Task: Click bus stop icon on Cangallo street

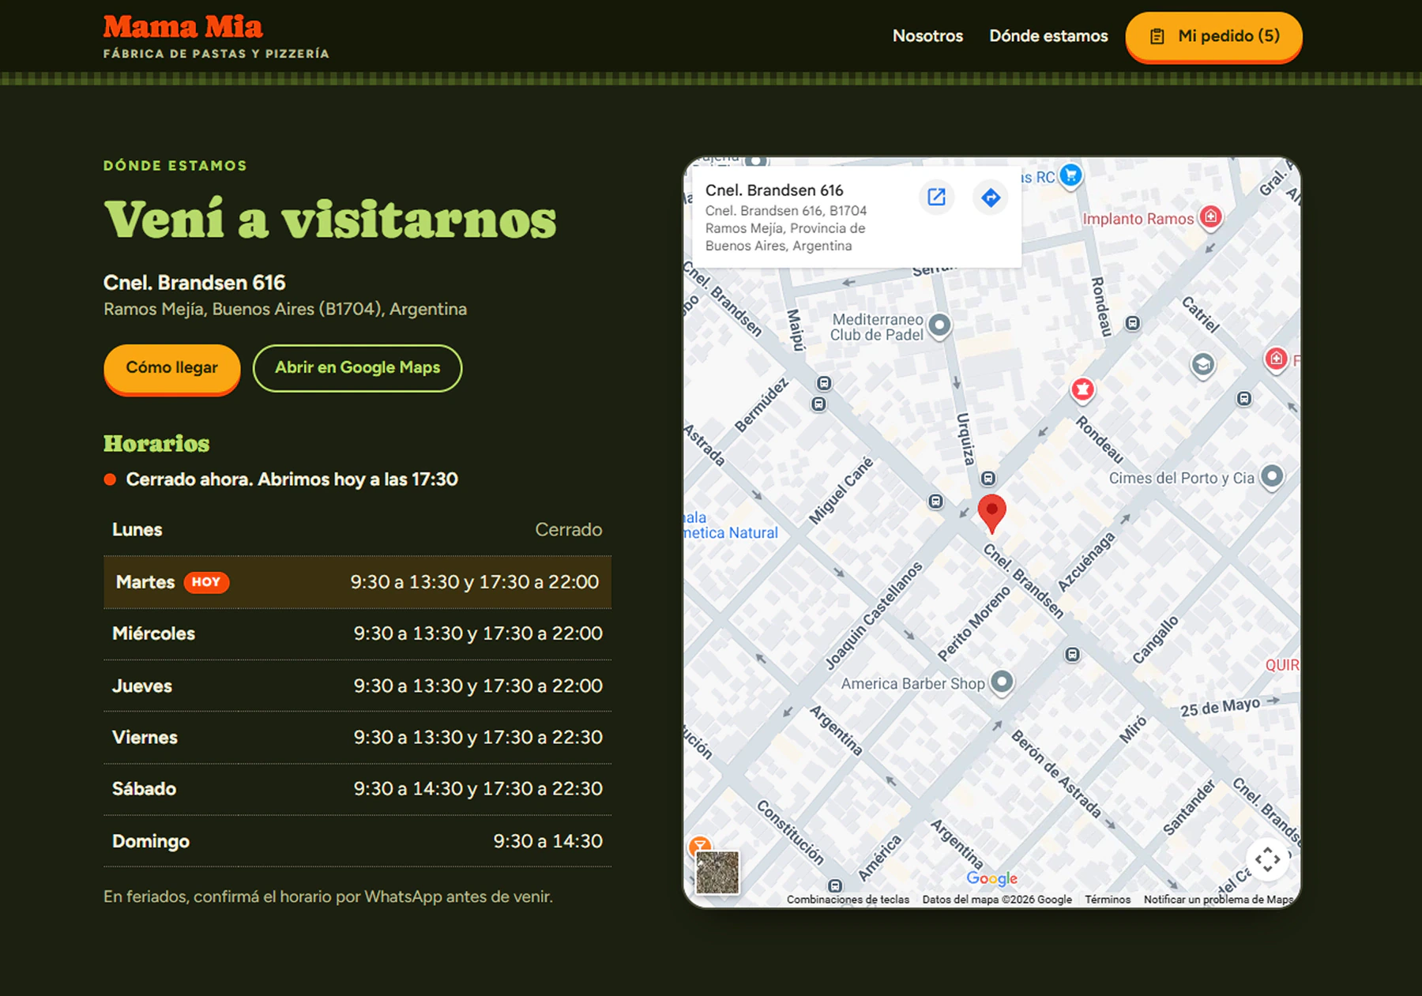Action: point(1072,655)
